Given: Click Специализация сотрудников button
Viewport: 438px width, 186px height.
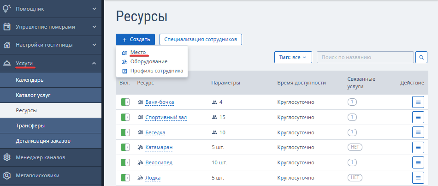Looking at the screenshot, I should pyautogui.click(x=201, y=39).
